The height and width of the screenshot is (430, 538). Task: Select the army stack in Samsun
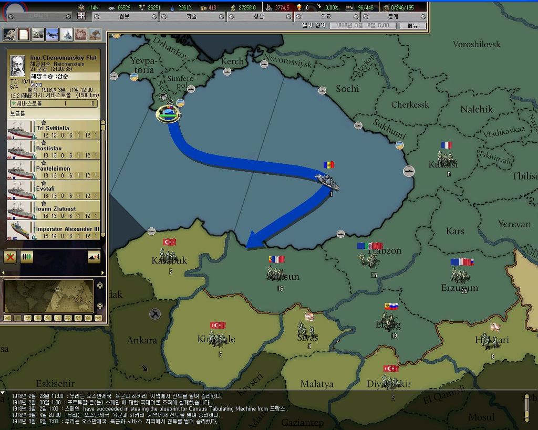276,274
